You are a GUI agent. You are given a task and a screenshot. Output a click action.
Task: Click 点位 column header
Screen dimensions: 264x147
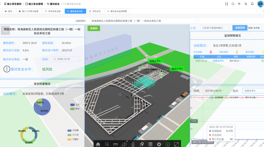[219, 57]
